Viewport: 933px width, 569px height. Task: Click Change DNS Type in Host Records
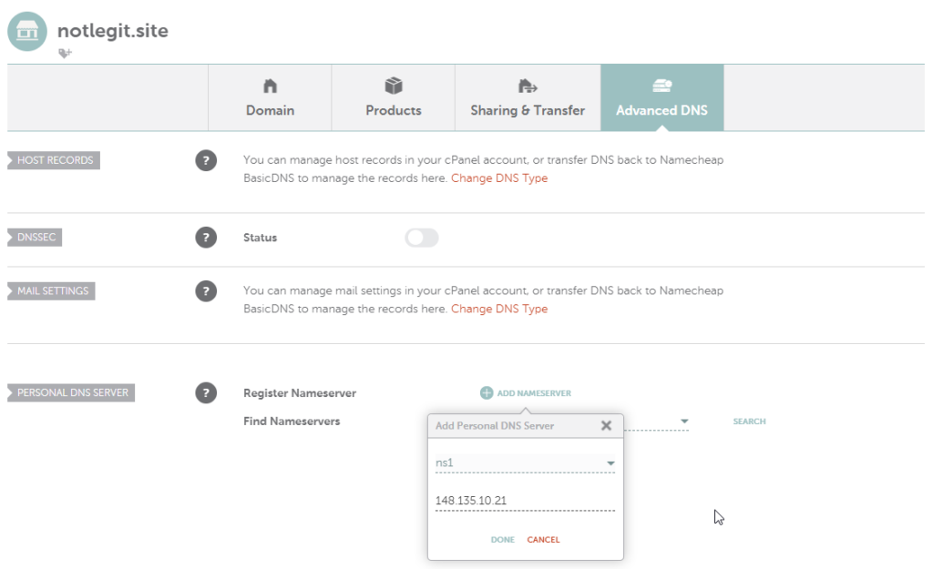(x=499, y=178)
